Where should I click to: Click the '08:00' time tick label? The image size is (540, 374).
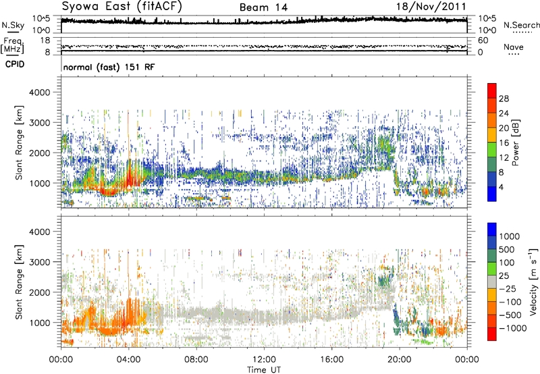(x=196, y=360)
